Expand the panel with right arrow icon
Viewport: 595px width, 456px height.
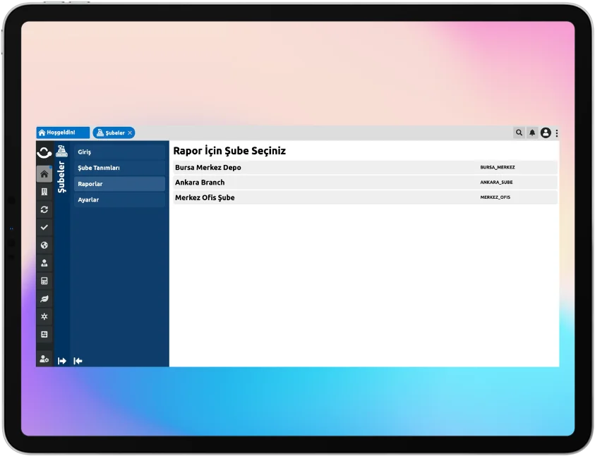pos(62,361)
